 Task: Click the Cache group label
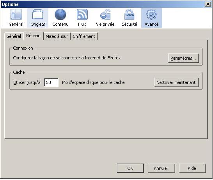coord(19,72)
